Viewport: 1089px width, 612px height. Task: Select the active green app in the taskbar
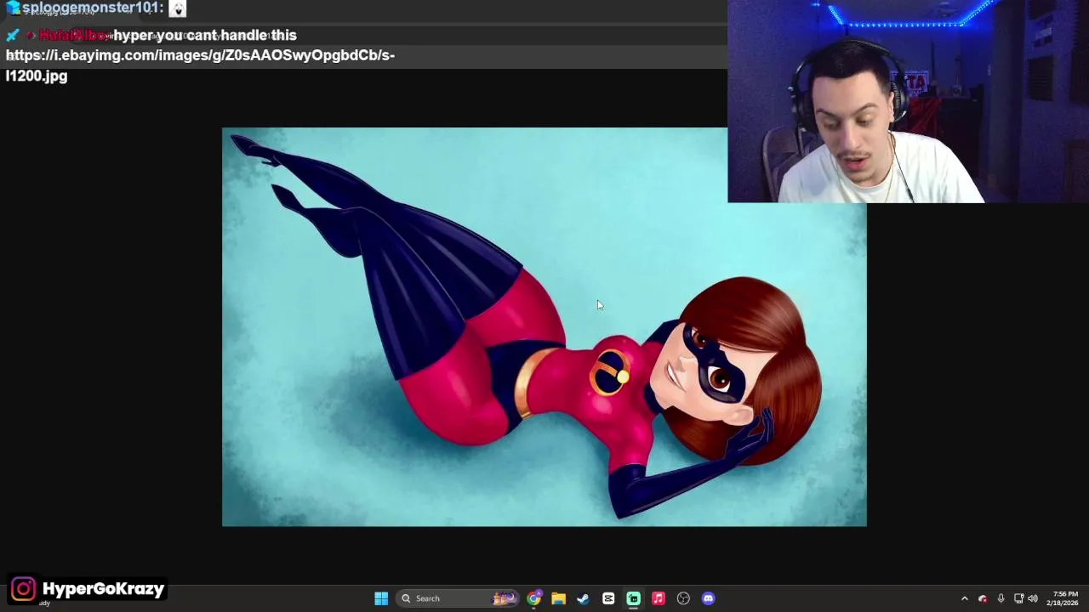pos(633,598)
